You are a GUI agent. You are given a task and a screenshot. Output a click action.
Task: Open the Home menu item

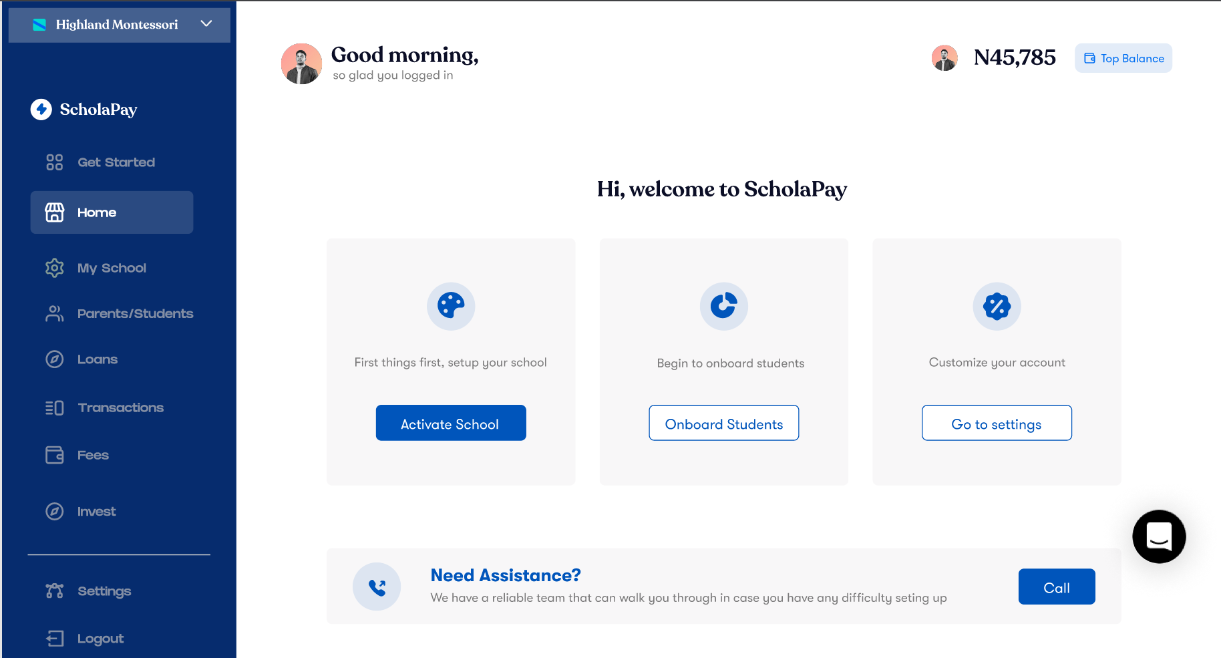(x=112, y=212)
